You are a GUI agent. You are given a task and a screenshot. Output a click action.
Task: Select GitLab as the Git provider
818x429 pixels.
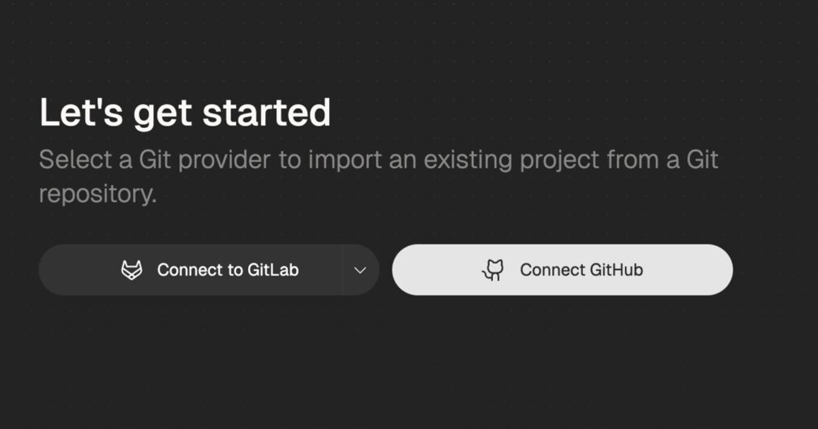click(190, 270)
